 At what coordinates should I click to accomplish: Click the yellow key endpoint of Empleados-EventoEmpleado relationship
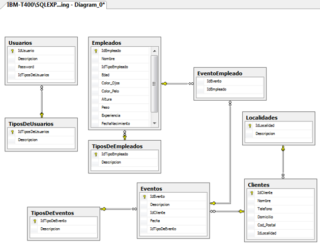click(164, 83)
